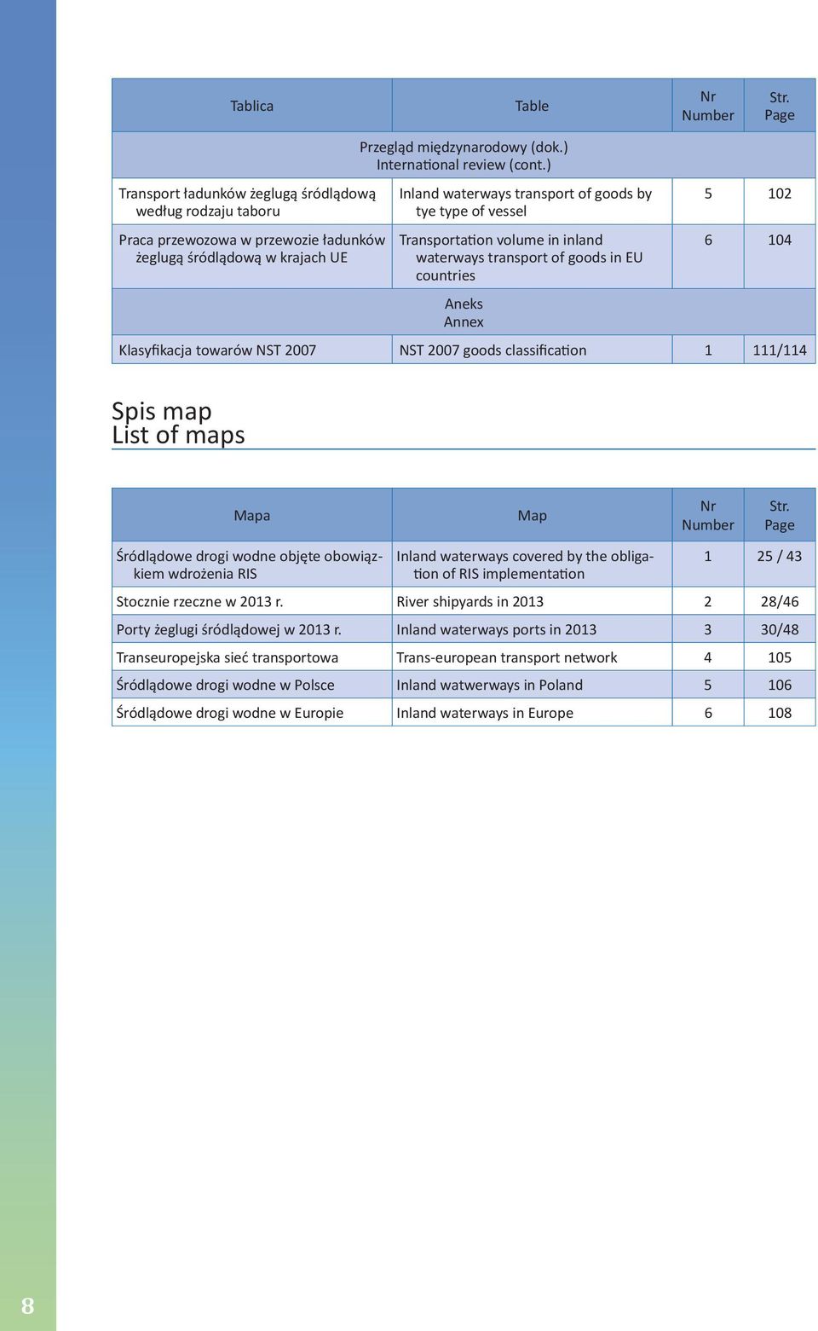Click the 'List of maps' heading
The width and height of the screenshot is (818, 1331).
(x=178, y=435)
